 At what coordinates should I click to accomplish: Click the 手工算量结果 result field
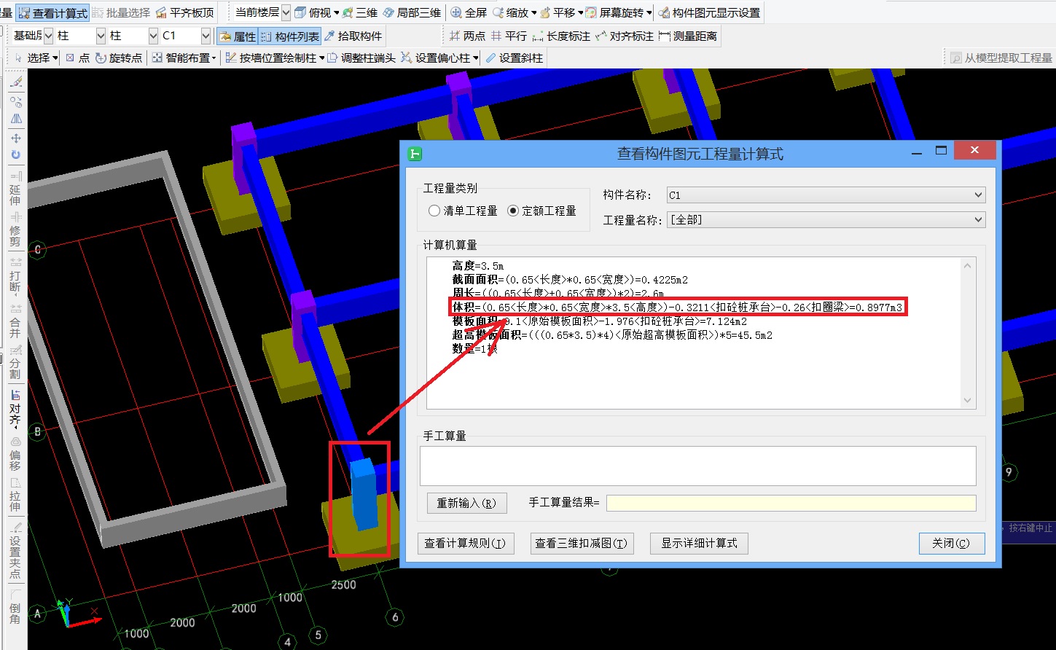tap(791, 503)
